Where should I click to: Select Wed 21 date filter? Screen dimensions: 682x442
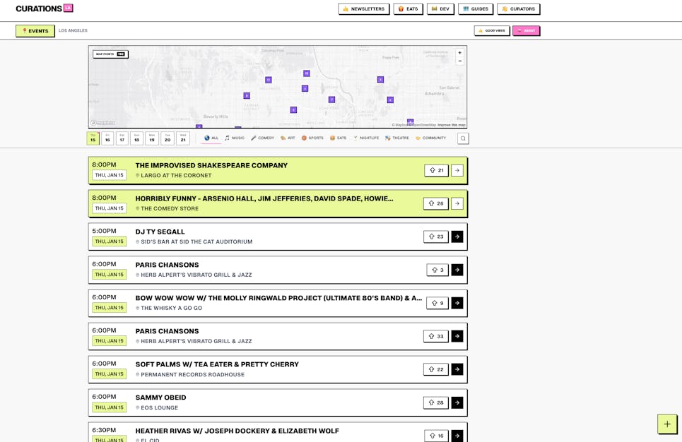coord(183,138)
